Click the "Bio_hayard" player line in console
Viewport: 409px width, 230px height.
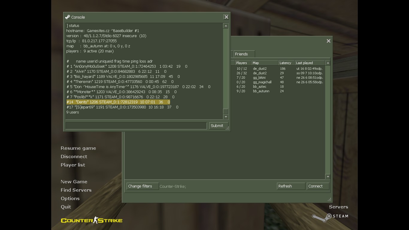[x=123, y=77]
